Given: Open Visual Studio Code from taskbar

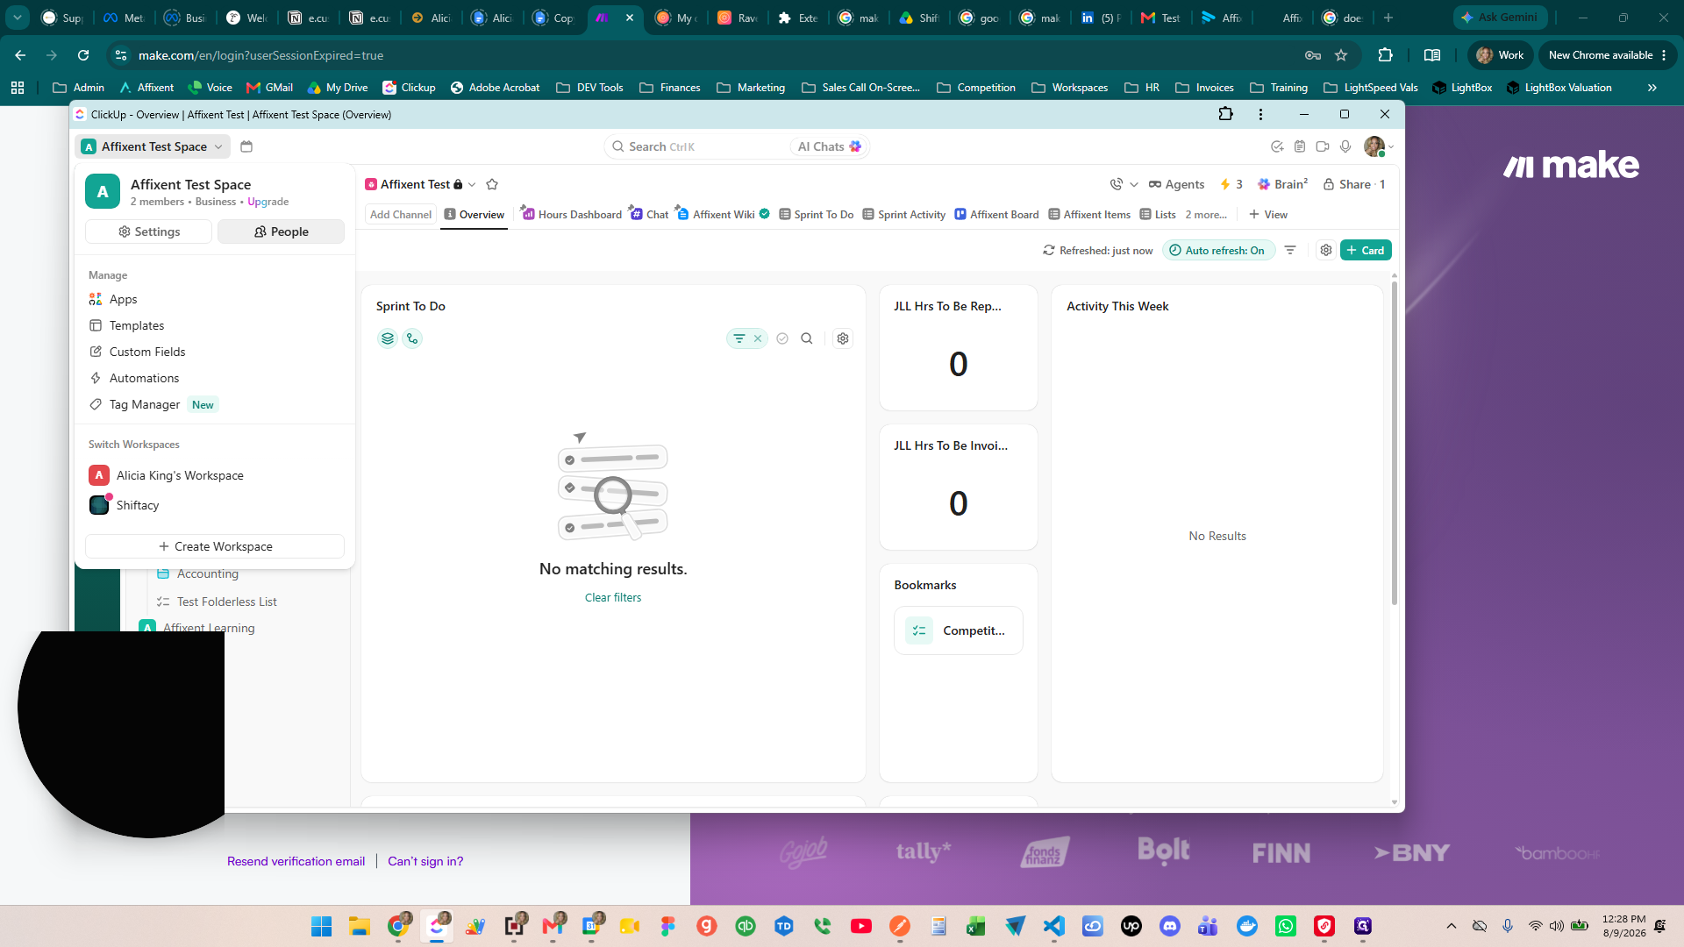Looking at the screenshot, I should [1053, 926].
